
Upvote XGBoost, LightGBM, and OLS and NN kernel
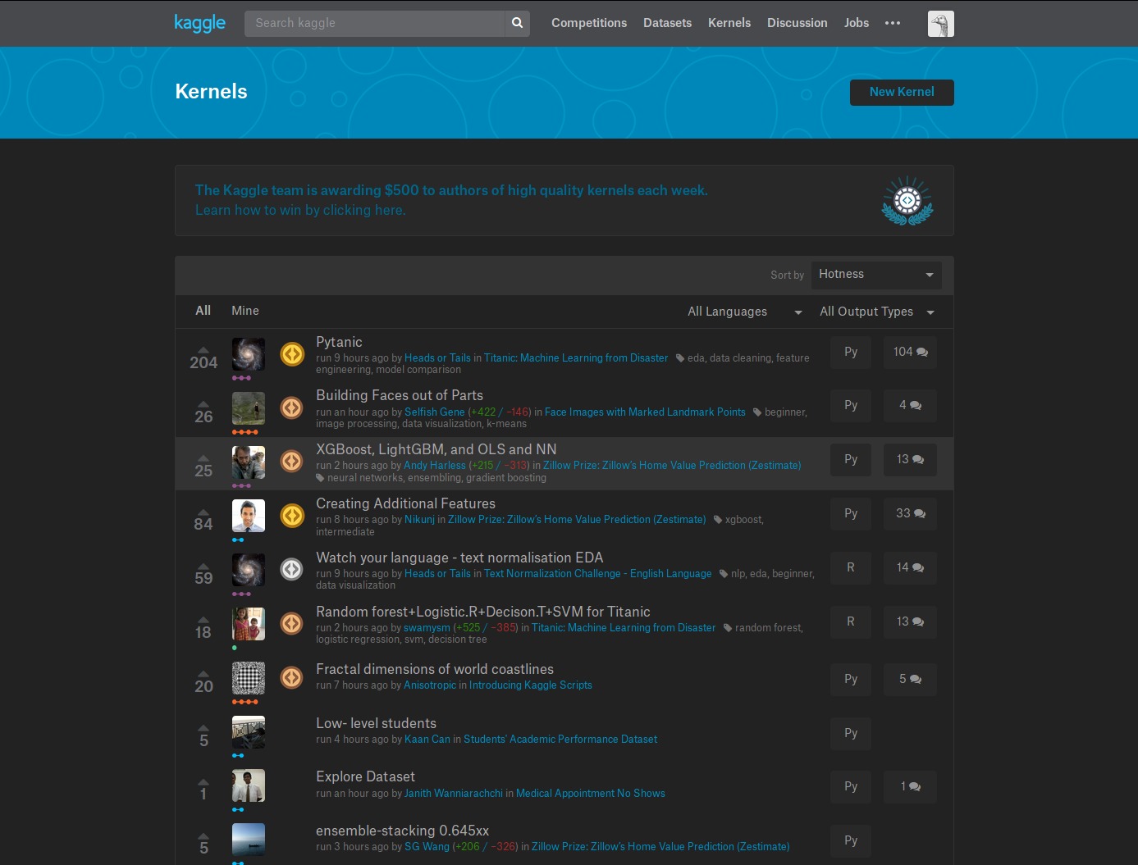[203, 458]
